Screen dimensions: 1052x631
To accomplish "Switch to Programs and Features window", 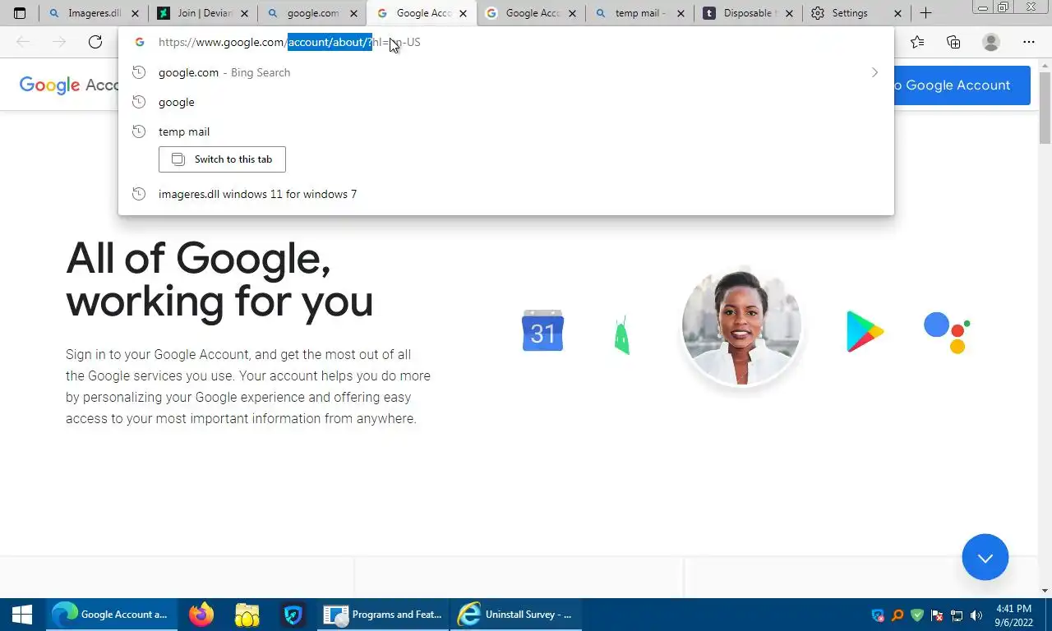I will [x=384, y=614].
